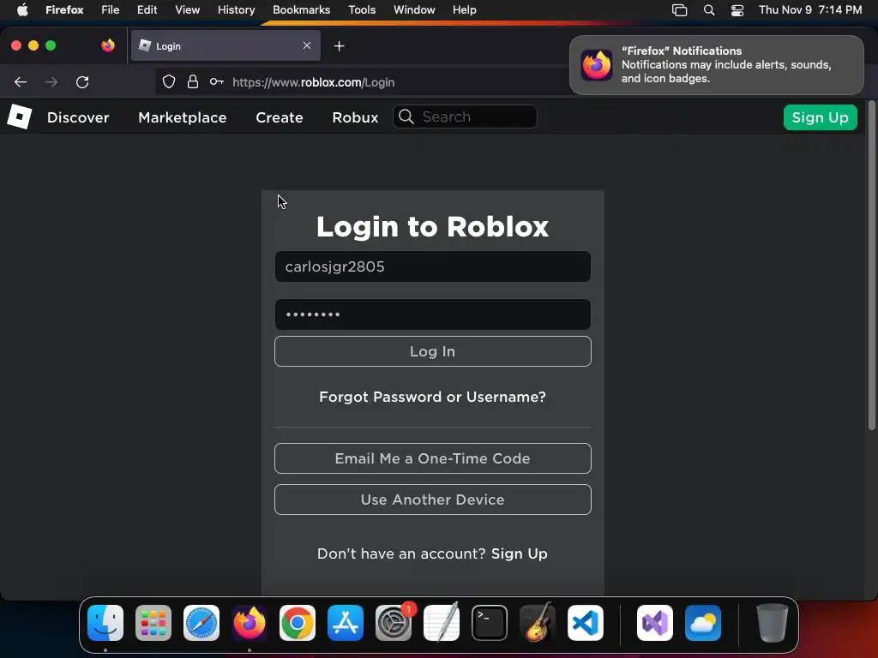Click the magnifier icon in Roblox search

406,117
